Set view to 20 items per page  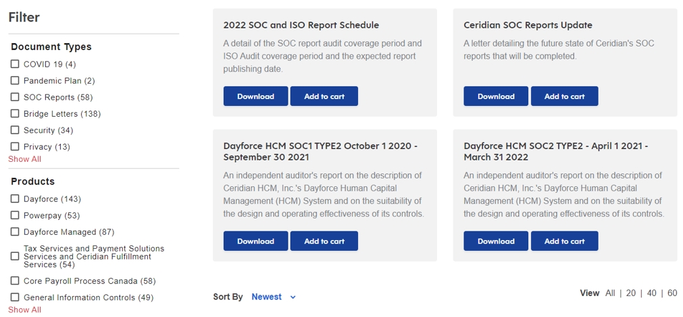631,293
